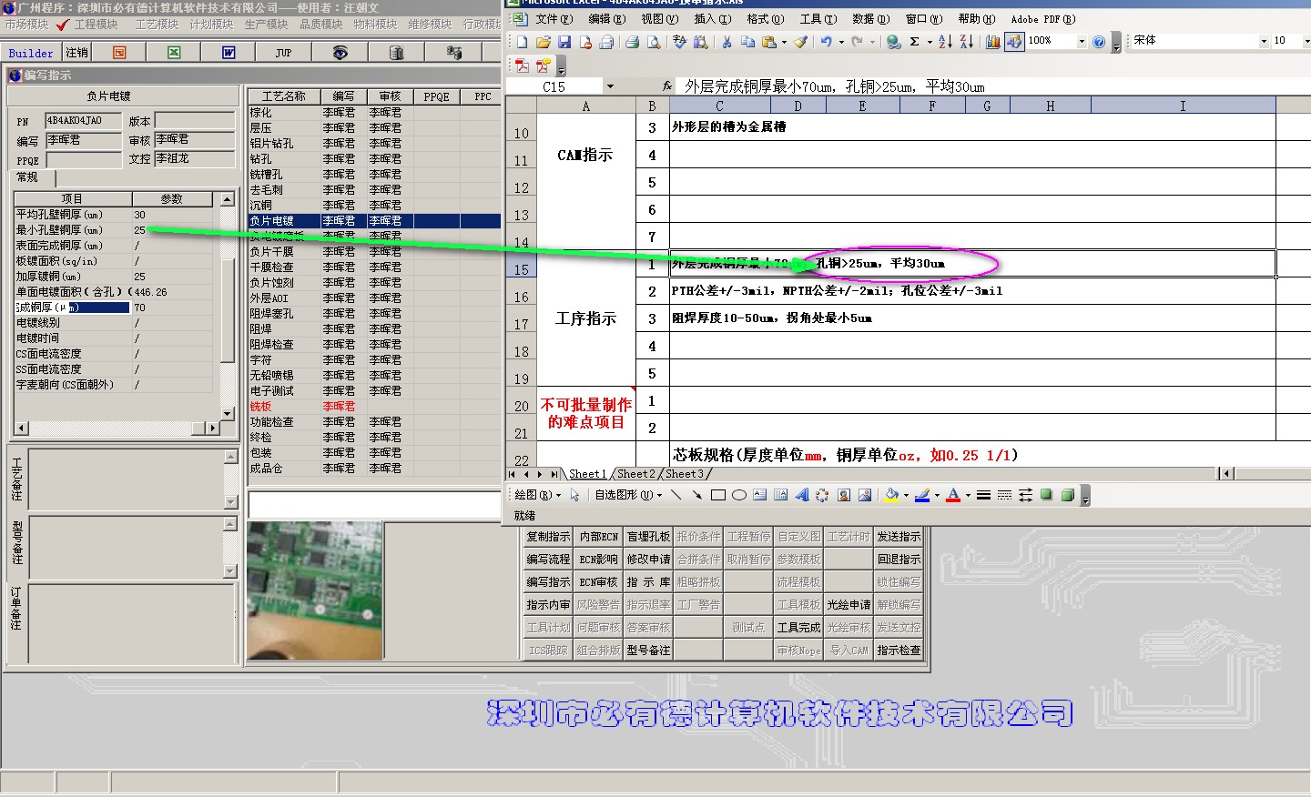Select the 常规 tab in the parameter panel

[31, 178]
